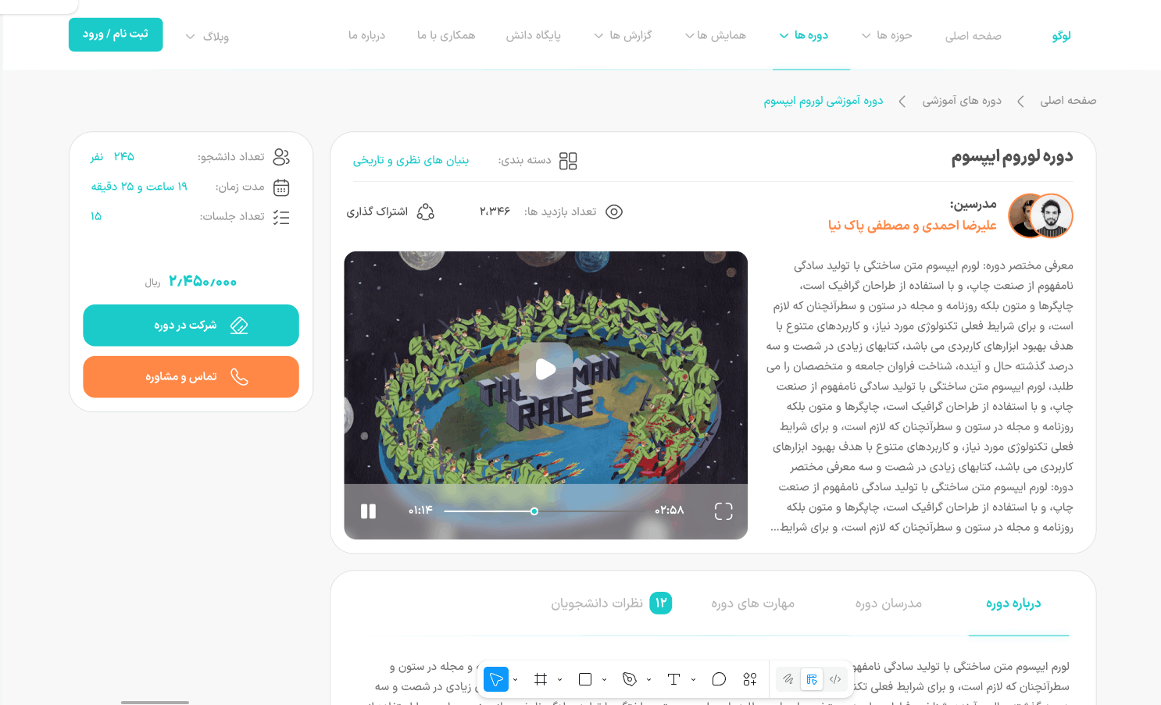
Task: Select the Move tool in Figma toolbar
Action: tap(496, 679)
